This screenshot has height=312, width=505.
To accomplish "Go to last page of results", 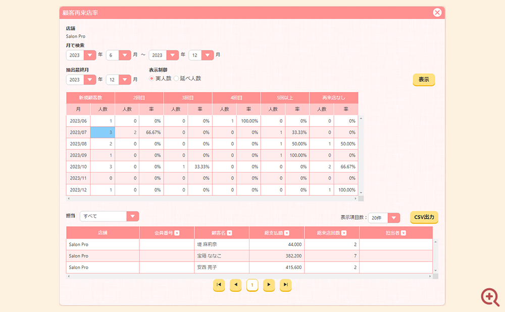I will pos(286,285).
